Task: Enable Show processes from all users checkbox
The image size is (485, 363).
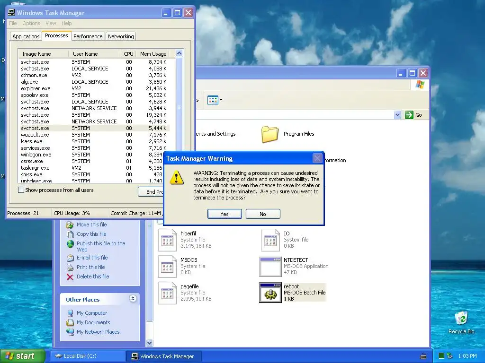Action: click(x=21, y=190)
